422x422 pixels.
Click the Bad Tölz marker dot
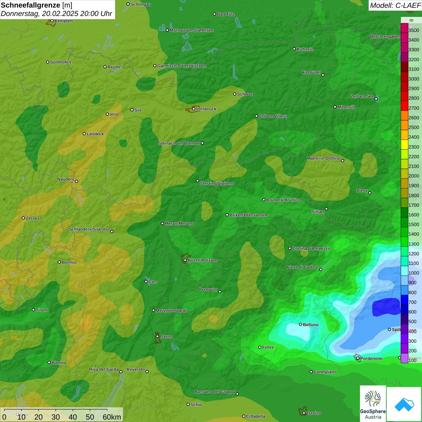click(x=214, y=14)
